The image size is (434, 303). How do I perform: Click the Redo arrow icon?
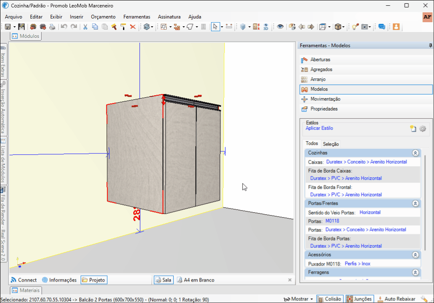point(74,27)
